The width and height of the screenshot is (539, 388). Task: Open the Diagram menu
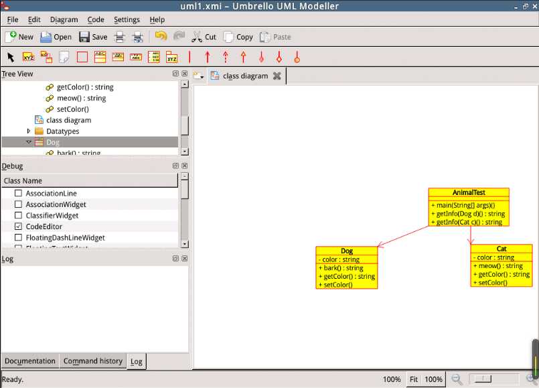point(64,19)
